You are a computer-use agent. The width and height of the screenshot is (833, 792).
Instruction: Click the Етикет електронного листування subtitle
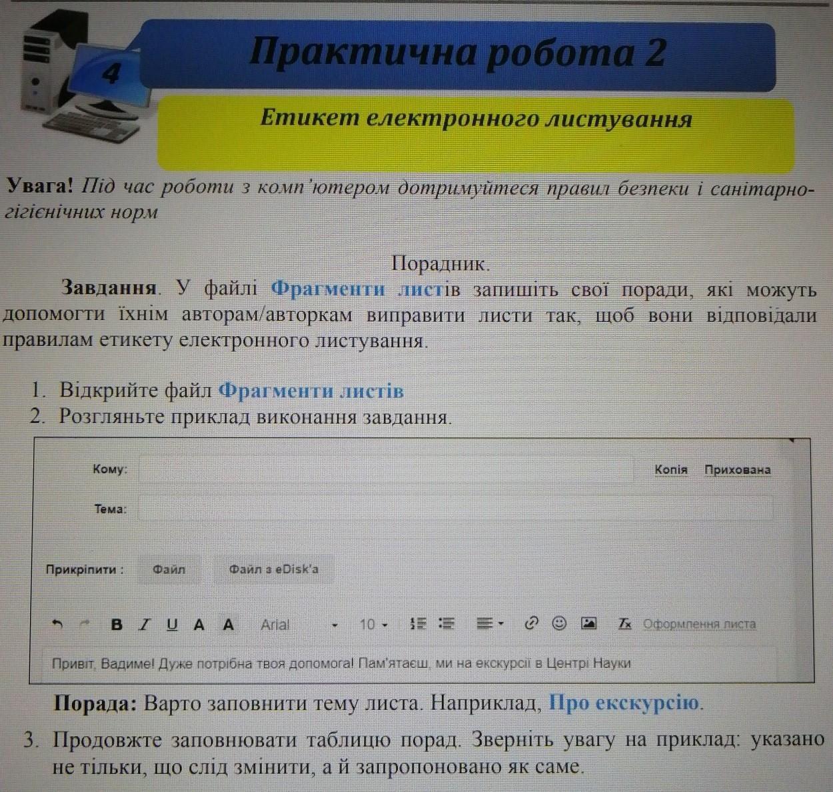(x=476, y=119)
